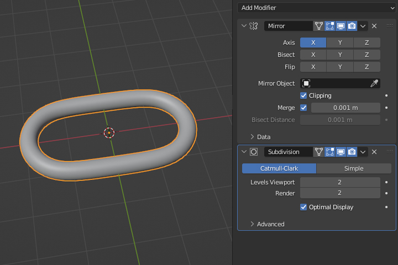Image resolution: width=398 pixels, height=265 pixels.
Task: Click the Merge distance 0.001 m field
Action: (345, 108)
